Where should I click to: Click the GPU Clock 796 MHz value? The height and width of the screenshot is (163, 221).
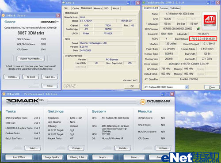point(166,69)
